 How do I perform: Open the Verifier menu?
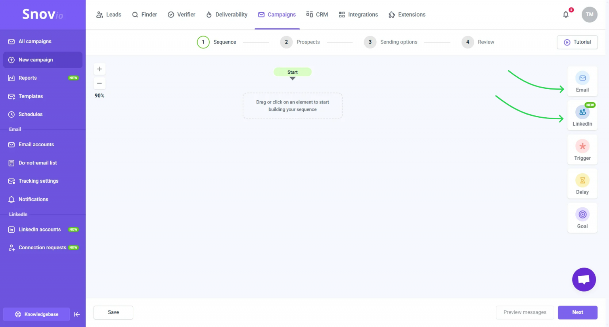click(x=182, y=15)
